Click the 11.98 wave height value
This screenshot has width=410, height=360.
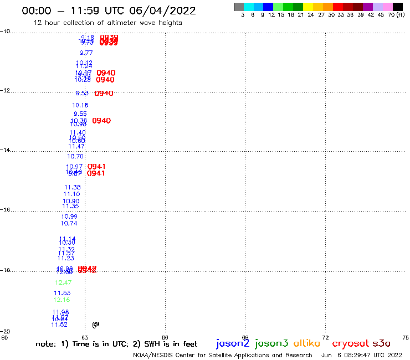(x=60, y=312)
